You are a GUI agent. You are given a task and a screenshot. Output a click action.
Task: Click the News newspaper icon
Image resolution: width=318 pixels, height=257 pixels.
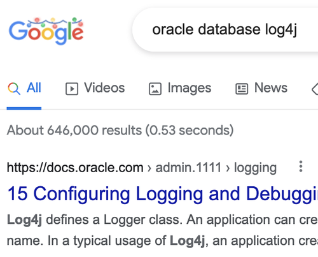click(242, 89)
